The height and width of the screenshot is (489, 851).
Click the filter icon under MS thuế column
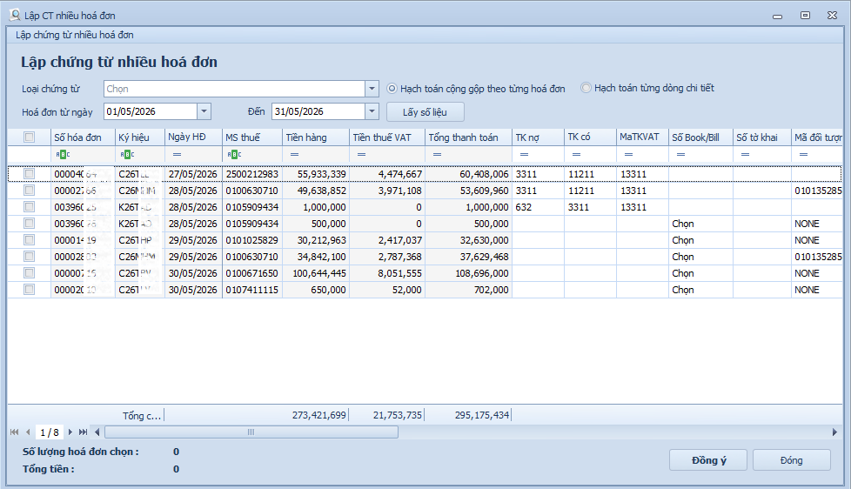point(234,155)
